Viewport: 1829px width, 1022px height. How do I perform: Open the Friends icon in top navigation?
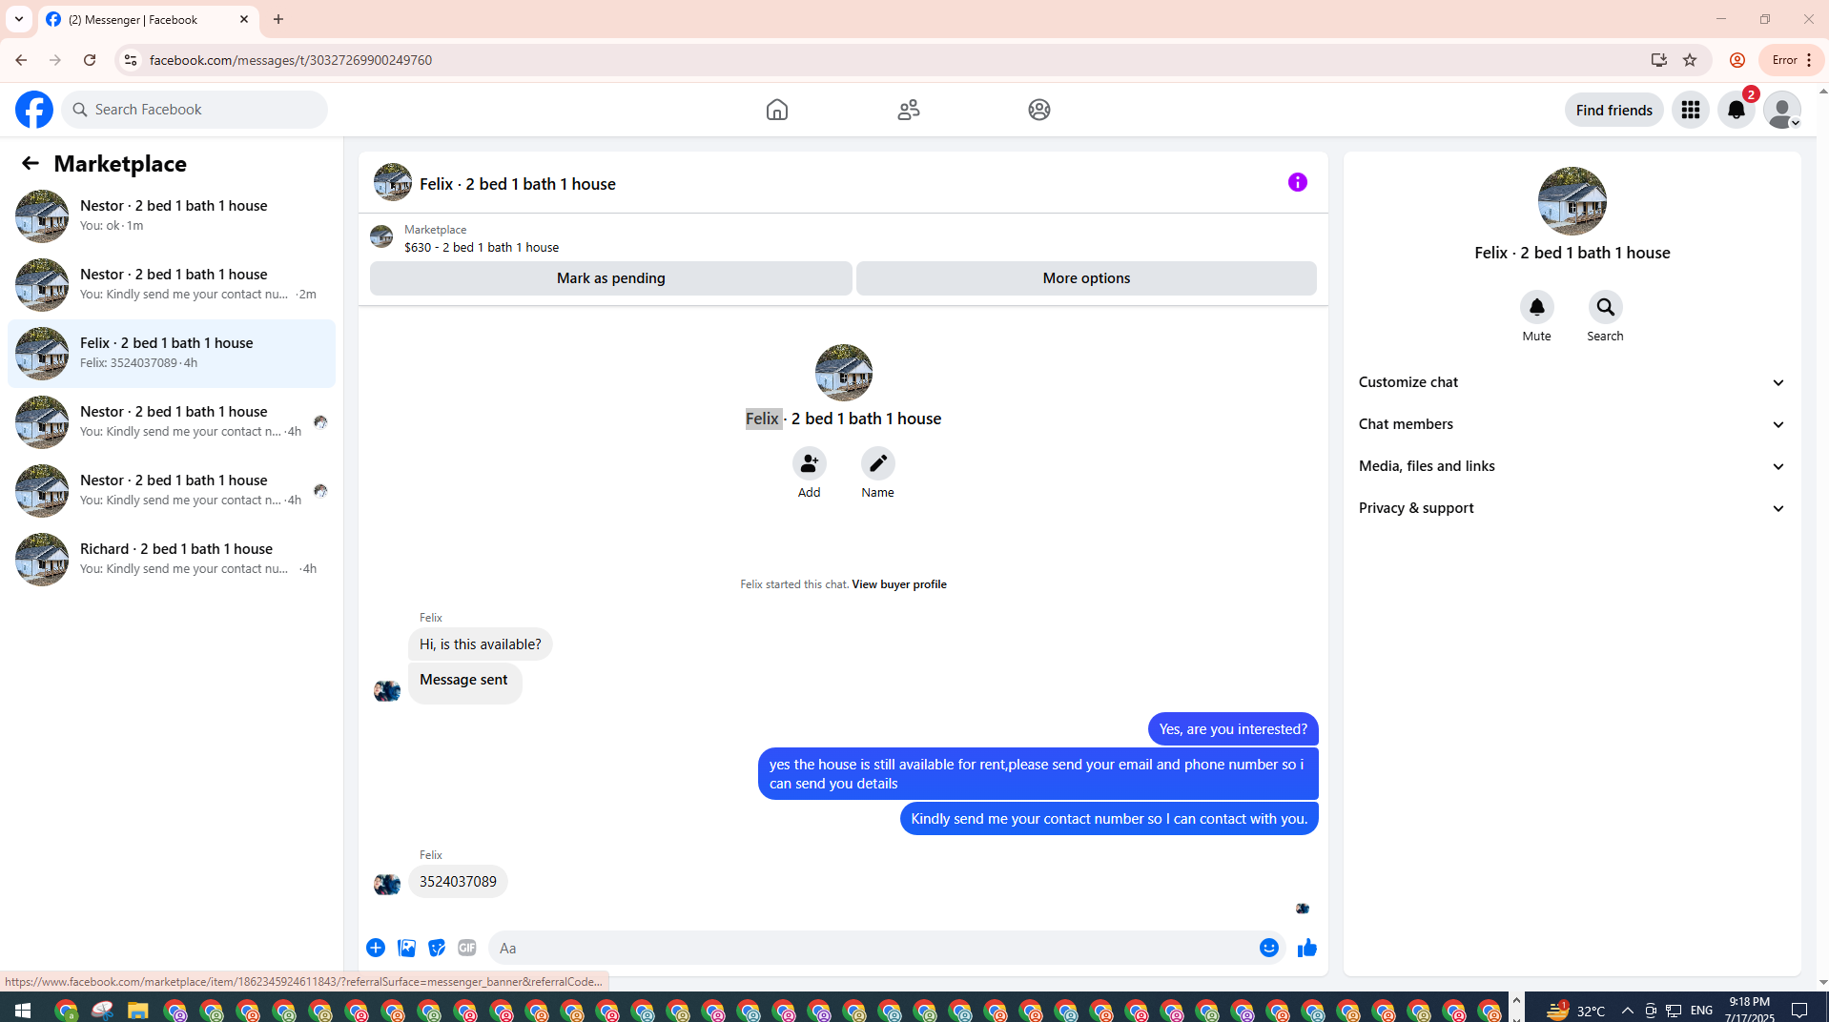pyautogui.click(x=909, y=110)
